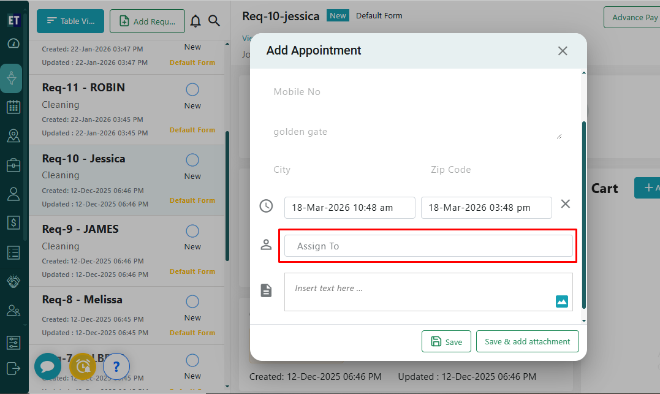660x394 pixels.
Task: Select the Req-9 JAMES status circle
Action: [192, 231]
